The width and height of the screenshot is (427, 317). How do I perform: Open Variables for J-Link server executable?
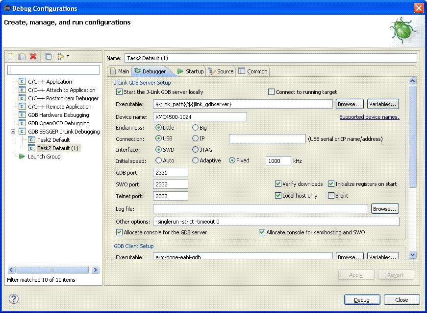point(383,104)
